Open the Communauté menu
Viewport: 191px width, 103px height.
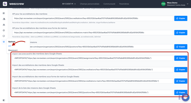(109, 4)
